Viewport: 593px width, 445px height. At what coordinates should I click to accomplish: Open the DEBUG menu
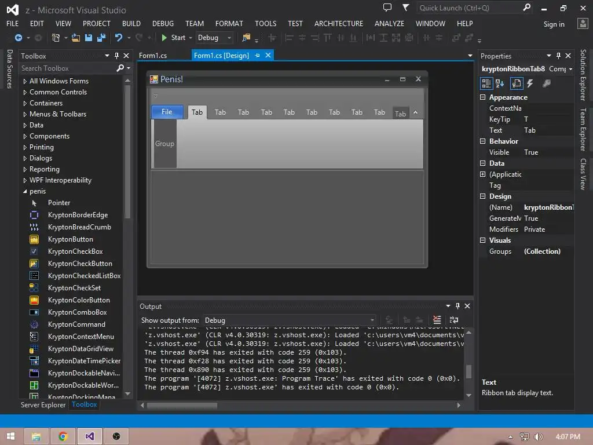point(163,23)
